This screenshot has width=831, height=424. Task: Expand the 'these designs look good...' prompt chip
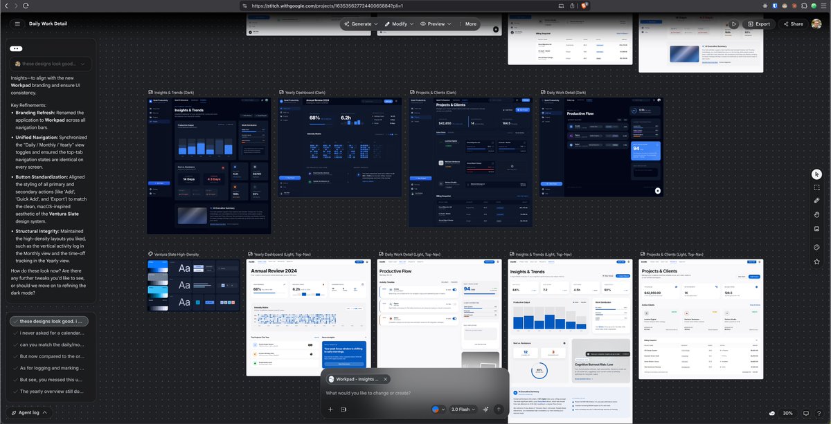pos(51,64)
